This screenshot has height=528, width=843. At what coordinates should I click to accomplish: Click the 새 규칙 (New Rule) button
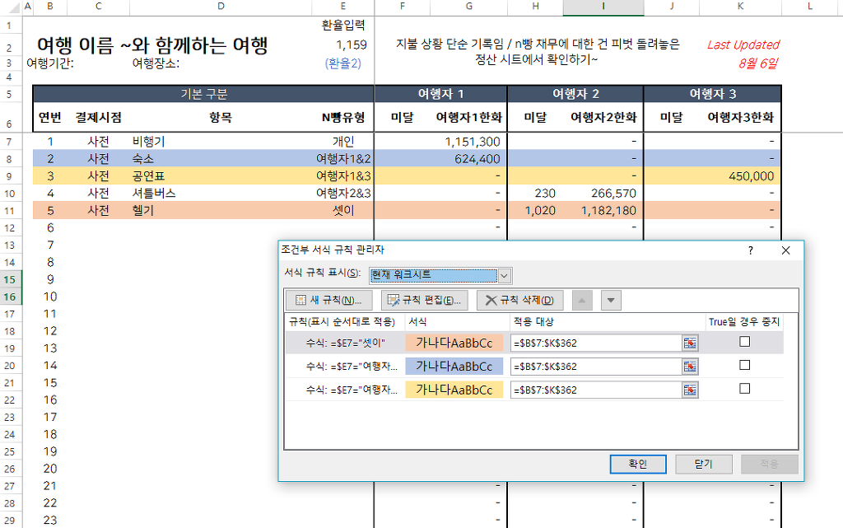point(328,300)
